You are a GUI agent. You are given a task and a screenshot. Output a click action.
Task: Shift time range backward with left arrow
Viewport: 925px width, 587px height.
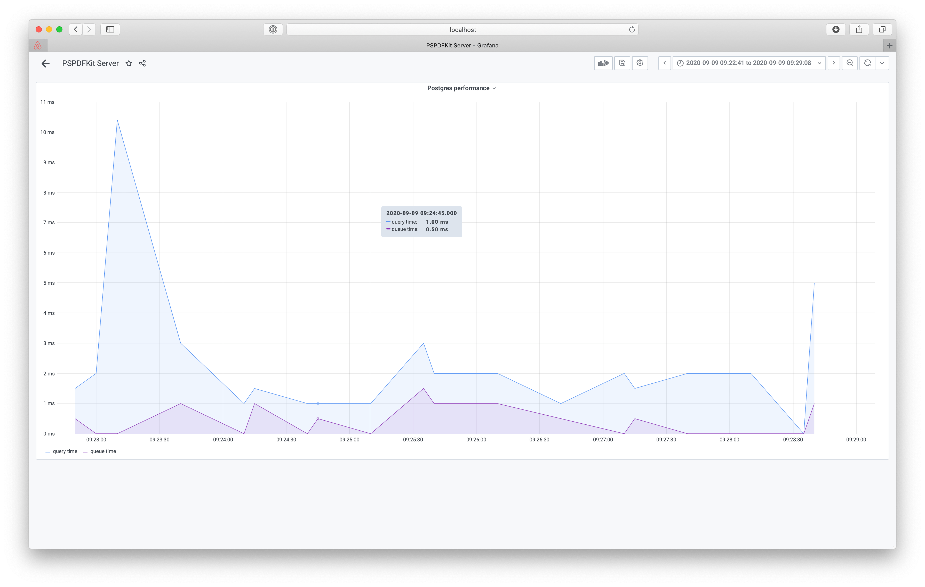click(x=665, y=63)
